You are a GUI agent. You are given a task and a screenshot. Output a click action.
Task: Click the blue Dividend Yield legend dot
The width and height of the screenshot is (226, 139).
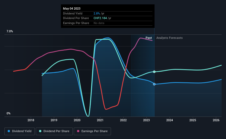coord(9,131)
